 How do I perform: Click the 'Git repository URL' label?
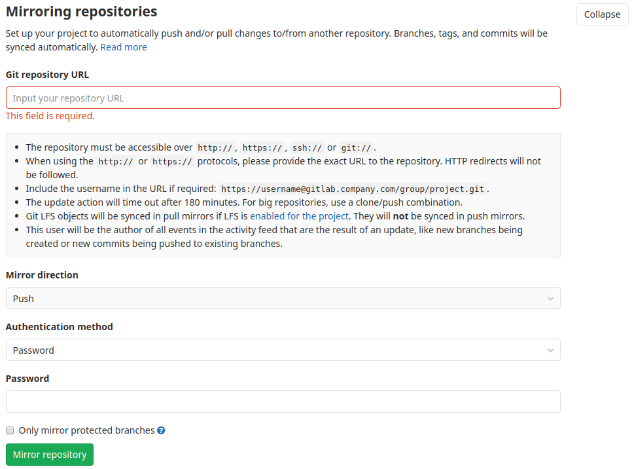pyautogui.click(x=47, y=75)
